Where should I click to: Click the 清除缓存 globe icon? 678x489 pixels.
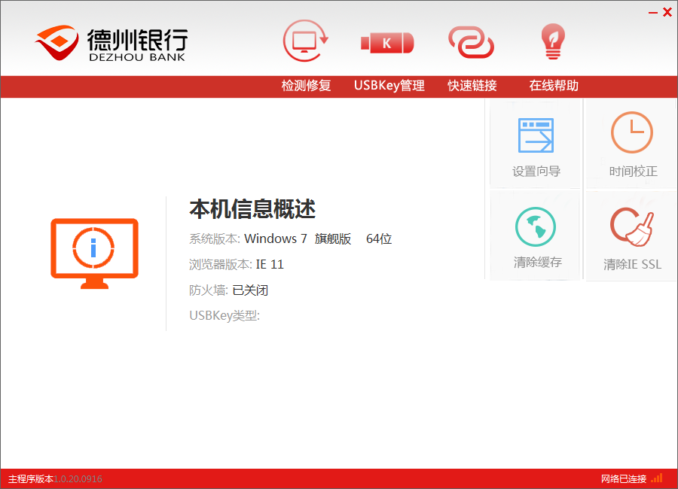536,226
